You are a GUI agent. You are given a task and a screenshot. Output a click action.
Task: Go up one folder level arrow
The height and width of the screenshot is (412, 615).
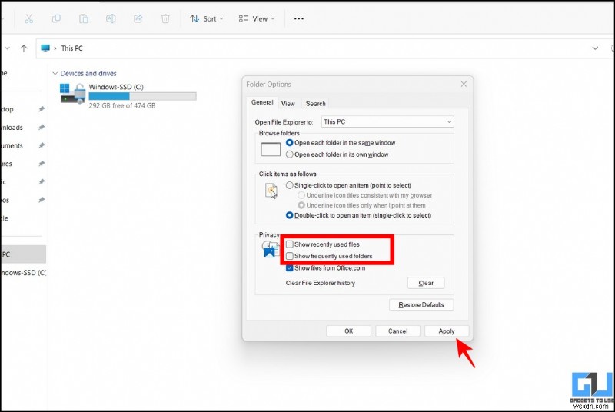(x=24, y=48)
